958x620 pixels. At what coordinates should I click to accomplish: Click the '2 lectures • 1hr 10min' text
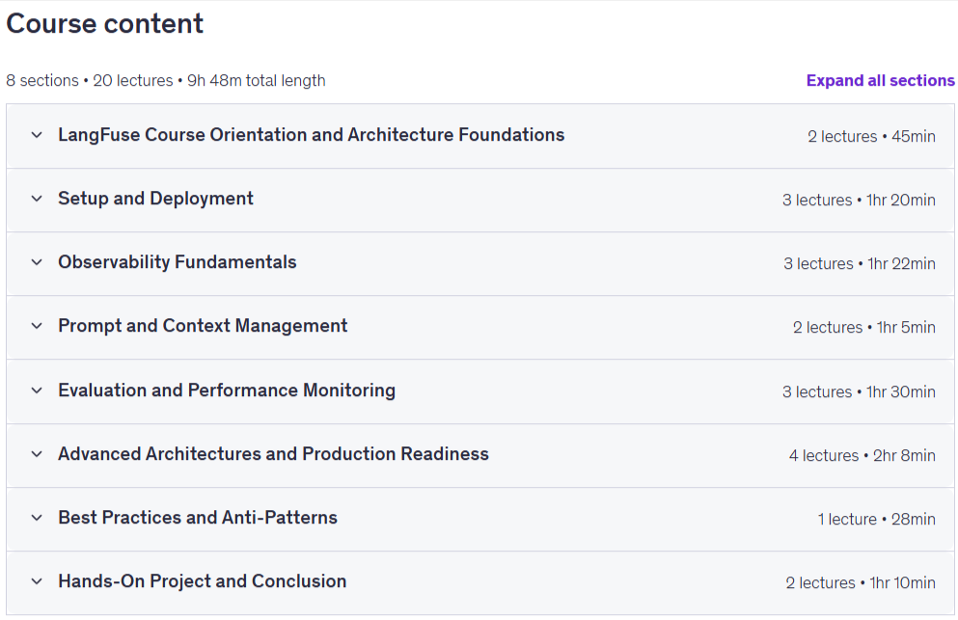pyautogui.click(x=861, y=582)
